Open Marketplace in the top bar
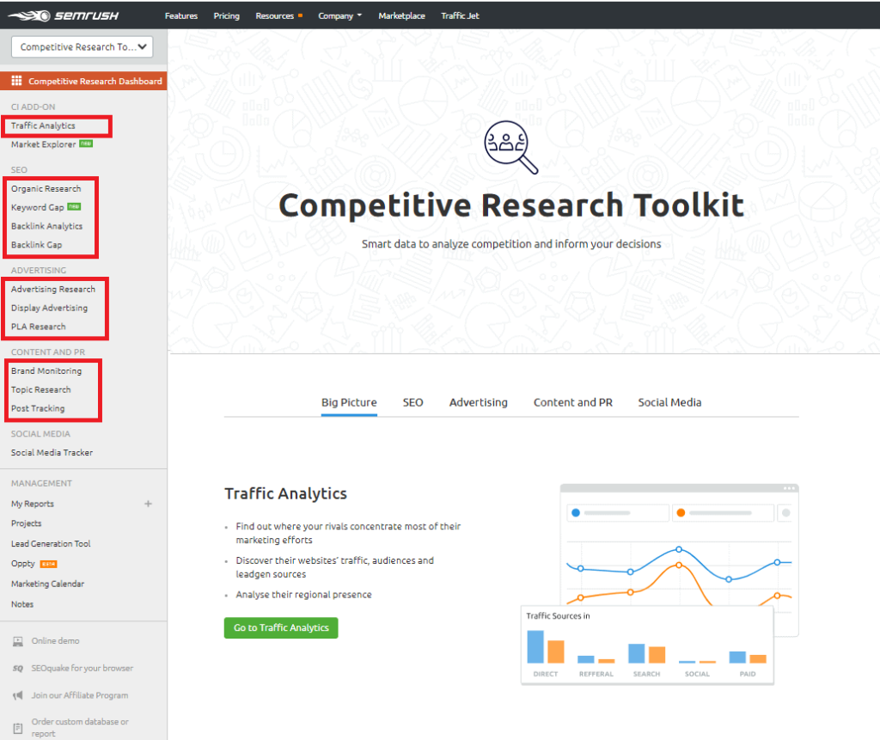880x740 pixels. click(402, 15)
